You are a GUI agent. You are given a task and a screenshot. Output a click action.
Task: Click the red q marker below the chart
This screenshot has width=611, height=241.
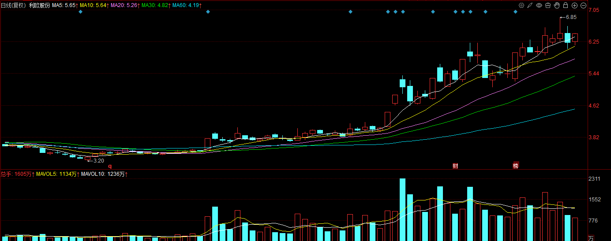[110, 166]
